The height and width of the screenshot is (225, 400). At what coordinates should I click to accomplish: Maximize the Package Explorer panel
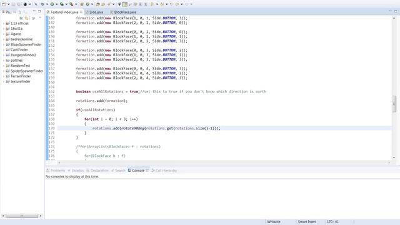(x=39, y=11)
